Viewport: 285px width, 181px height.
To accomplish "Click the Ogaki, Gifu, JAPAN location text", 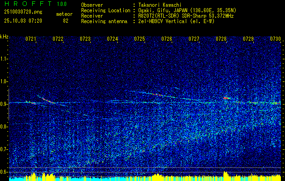I will 187,10.
